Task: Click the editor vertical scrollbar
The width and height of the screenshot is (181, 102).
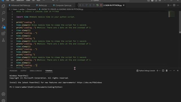Action: tap(180, 22)
